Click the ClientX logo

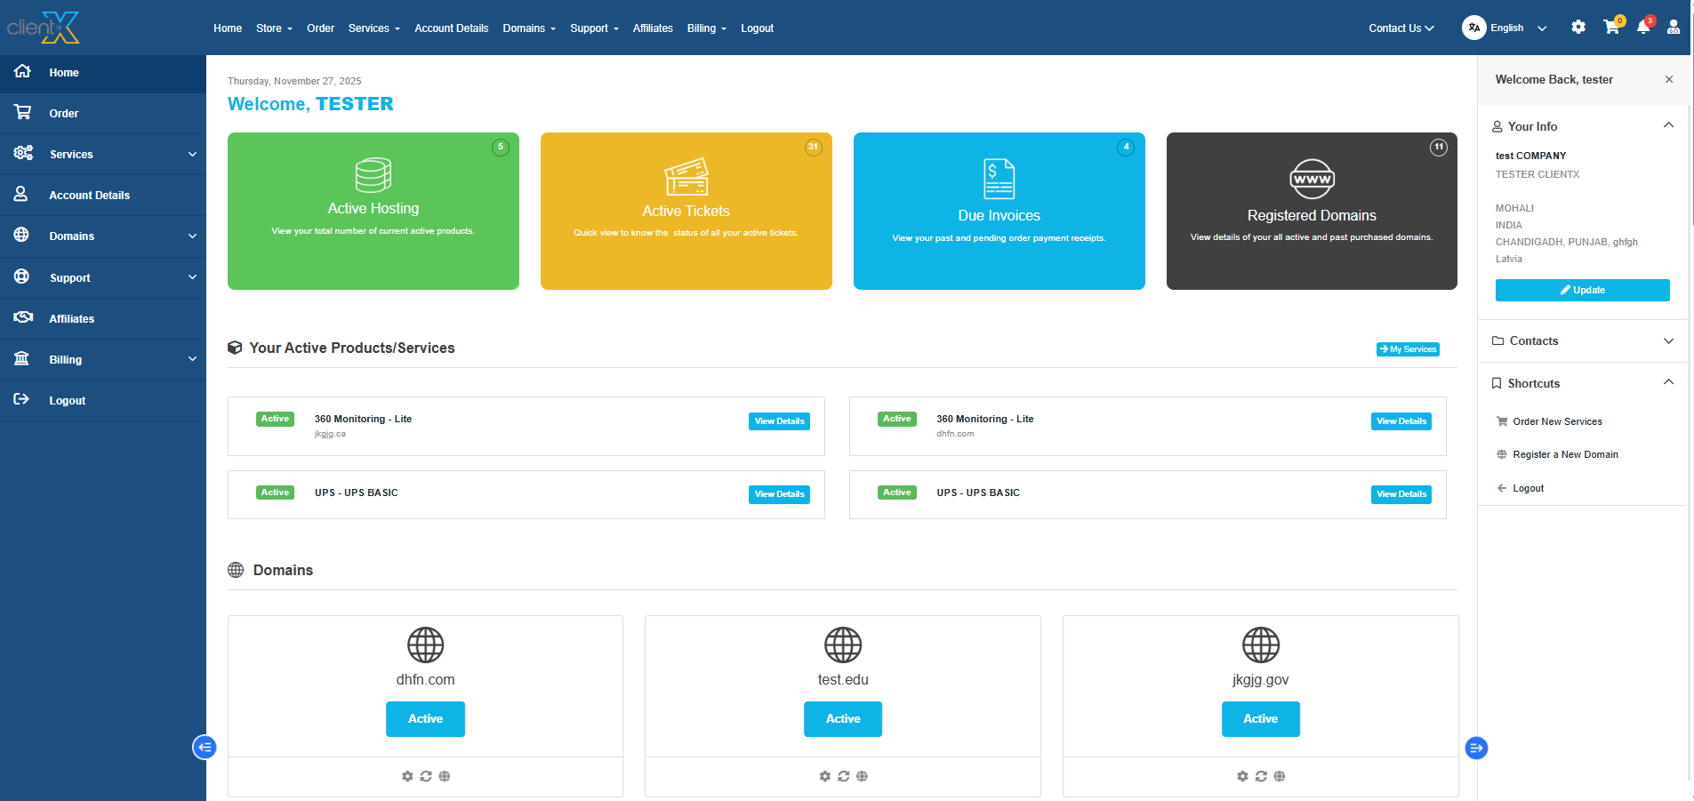pos(44,28)
